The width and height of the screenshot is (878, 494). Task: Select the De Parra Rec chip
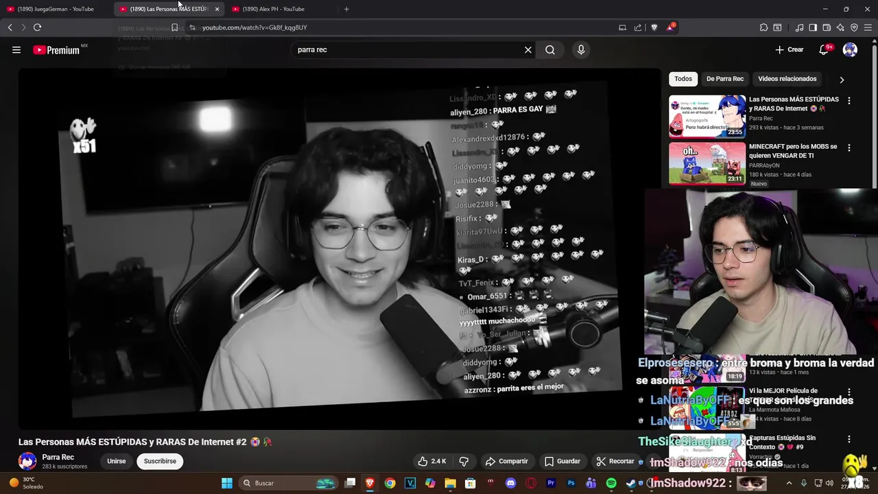pos(725,79)
